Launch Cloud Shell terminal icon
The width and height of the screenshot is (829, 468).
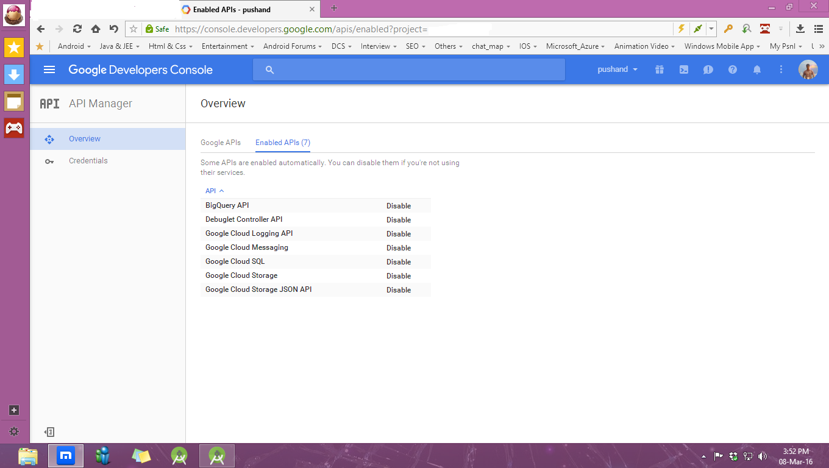coord(684,69)
